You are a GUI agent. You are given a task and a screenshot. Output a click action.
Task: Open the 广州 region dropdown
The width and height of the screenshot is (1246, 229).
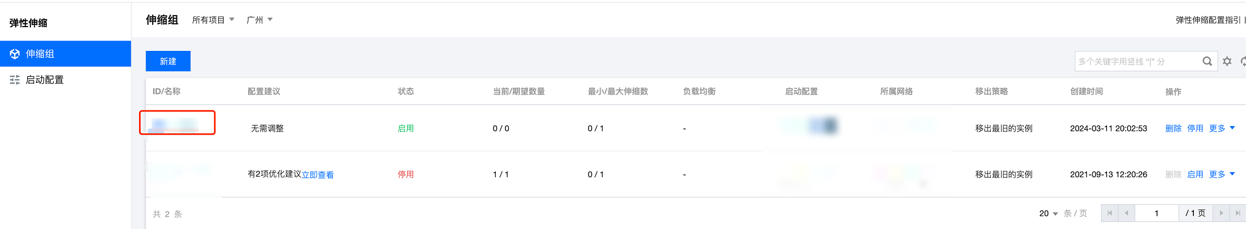pos(259,20)
